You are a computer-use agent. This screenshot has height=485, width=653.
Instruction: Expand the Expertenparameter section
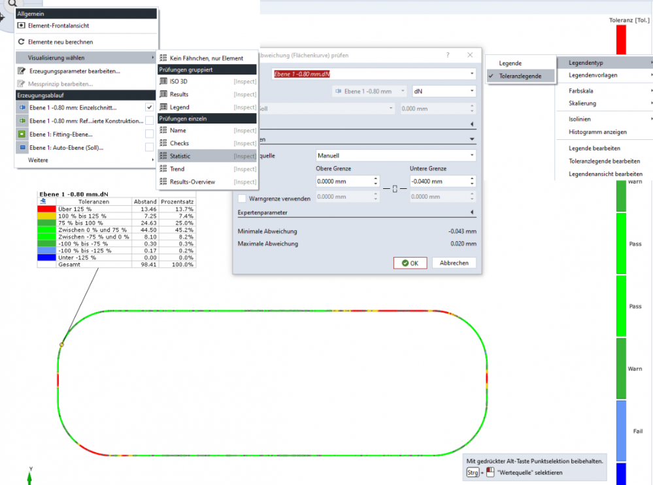pos(471,212)
